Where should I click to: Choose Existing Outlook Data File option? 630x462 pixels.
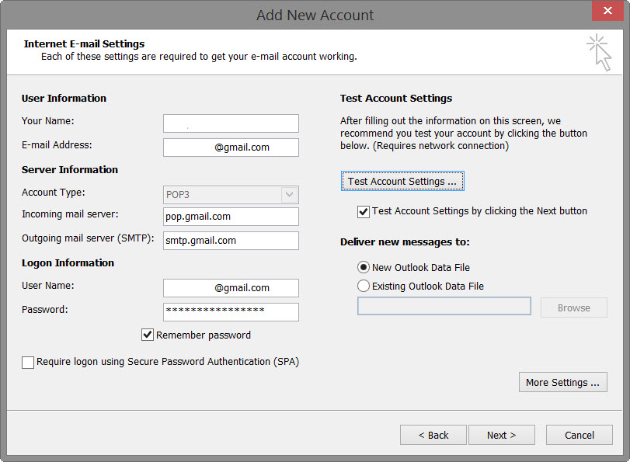(x=364, y=286)
